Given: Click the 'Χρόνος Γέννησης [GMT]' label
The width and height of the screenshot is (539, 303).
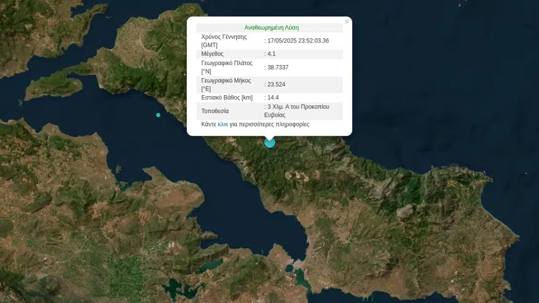Looking at the screenshot, I should pos(224,41).
